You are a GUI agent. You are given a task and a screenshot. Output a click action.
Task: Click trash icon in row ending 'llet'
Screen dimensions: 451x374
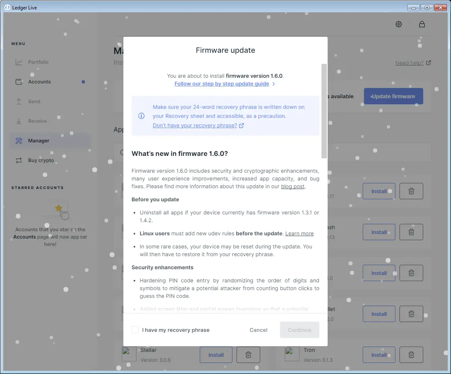[411, 314]
